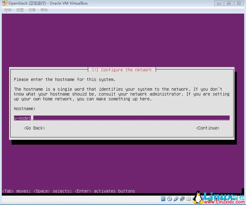
Task: Click the mouse integration icon near the host key
Action: (x=209, y=199)
